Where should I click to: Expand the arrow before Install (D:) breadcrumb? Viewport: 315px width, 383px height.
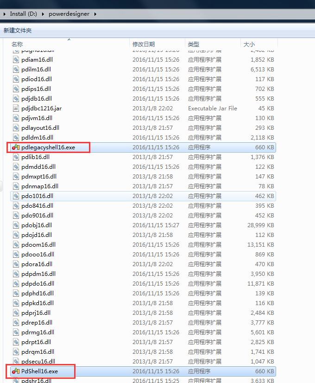click(4, 14)
